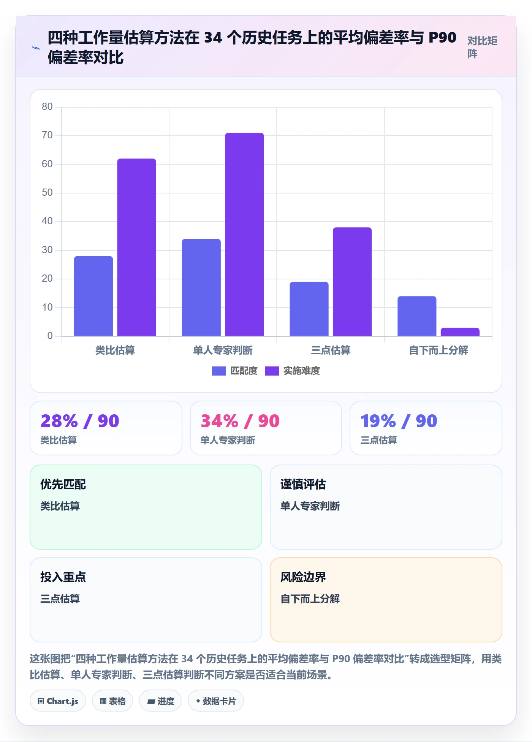
Task: Click the 表格 tag chip
Action: point(112,701)
